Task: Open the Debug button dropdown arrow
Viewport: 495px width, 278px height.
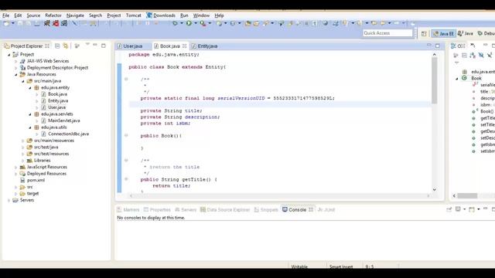Action: 182,23
